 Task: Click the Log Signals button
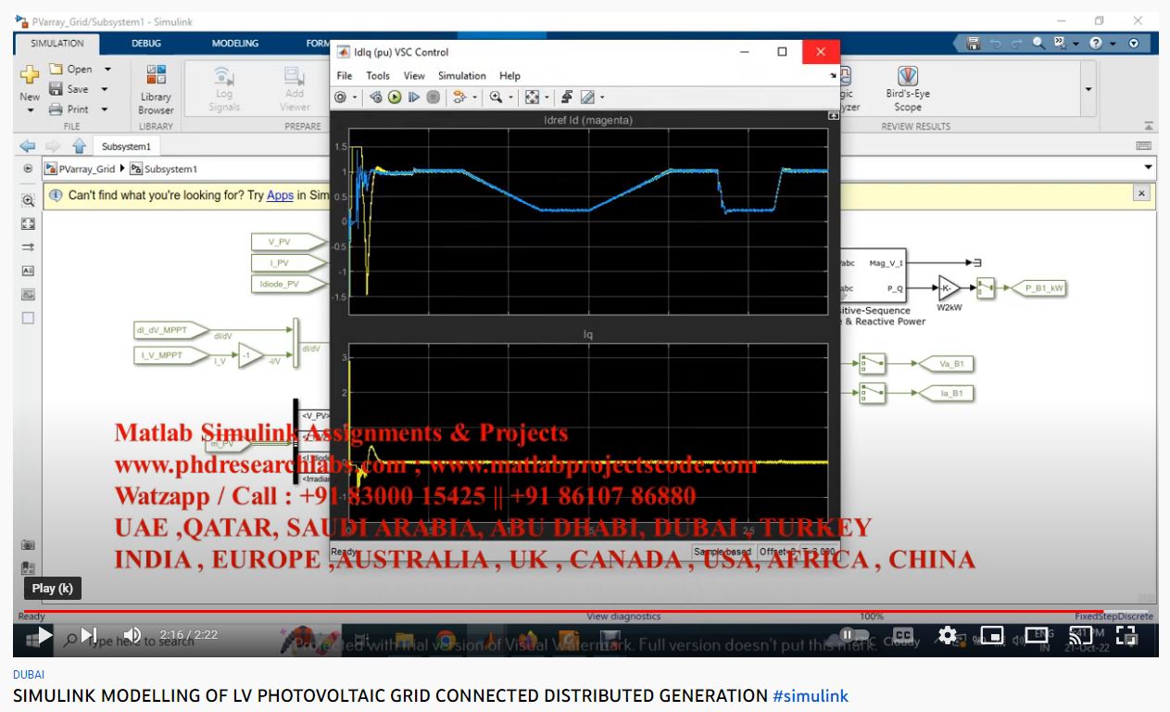tap(223, 89)
